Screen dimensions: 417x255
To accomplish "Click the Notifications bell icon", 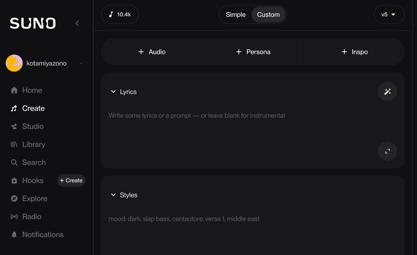I will click(x=14, y=234).
